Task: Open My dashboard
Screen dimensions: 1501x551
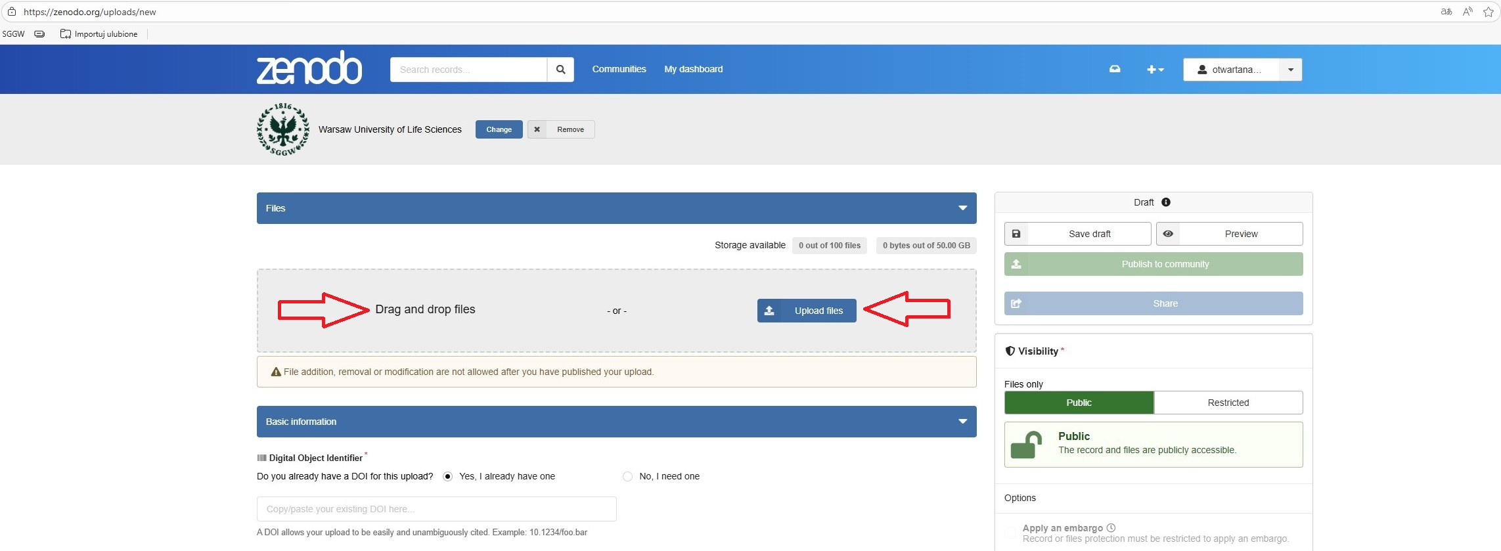Action: [693, 69]
